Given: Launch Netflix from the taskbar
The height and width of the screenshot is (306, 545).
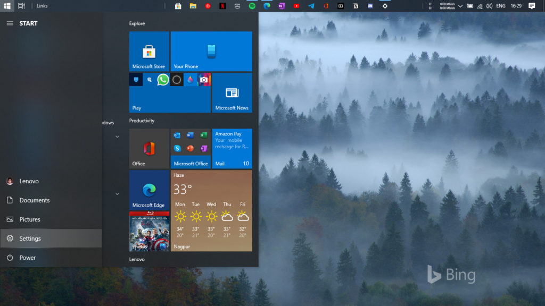Looking at the screenshot, I should 222,6.
